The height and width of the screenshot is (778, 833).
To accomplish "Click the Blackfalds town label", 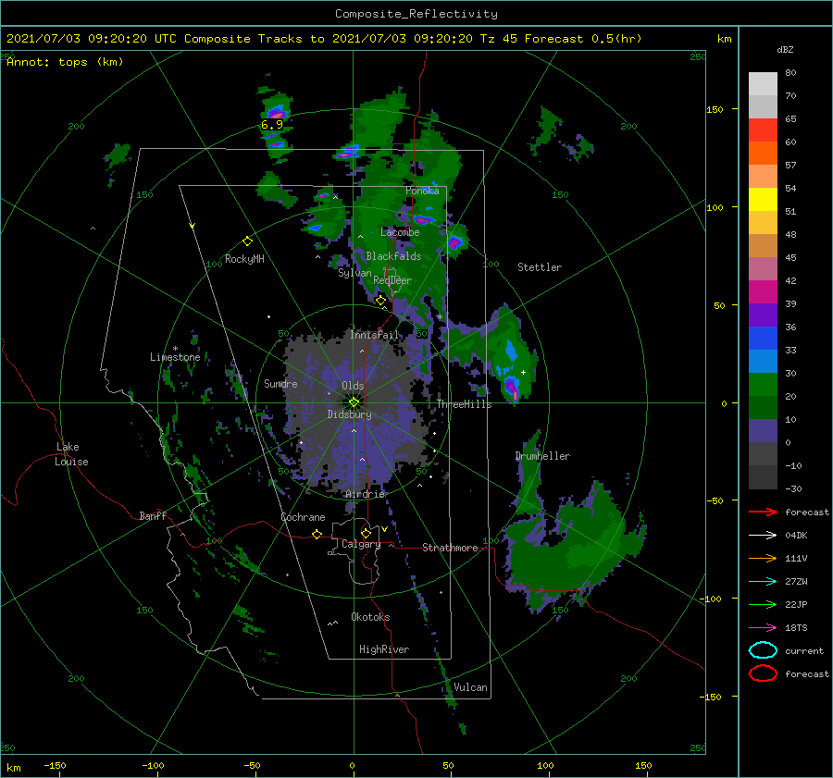I will tap(393, 256).
